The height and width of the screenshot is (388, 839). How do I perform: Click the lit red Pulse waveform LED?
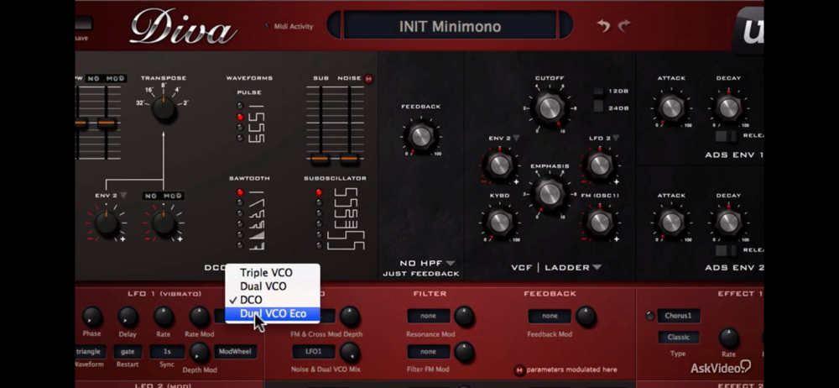pyautogui.click(x=240, y=117)
